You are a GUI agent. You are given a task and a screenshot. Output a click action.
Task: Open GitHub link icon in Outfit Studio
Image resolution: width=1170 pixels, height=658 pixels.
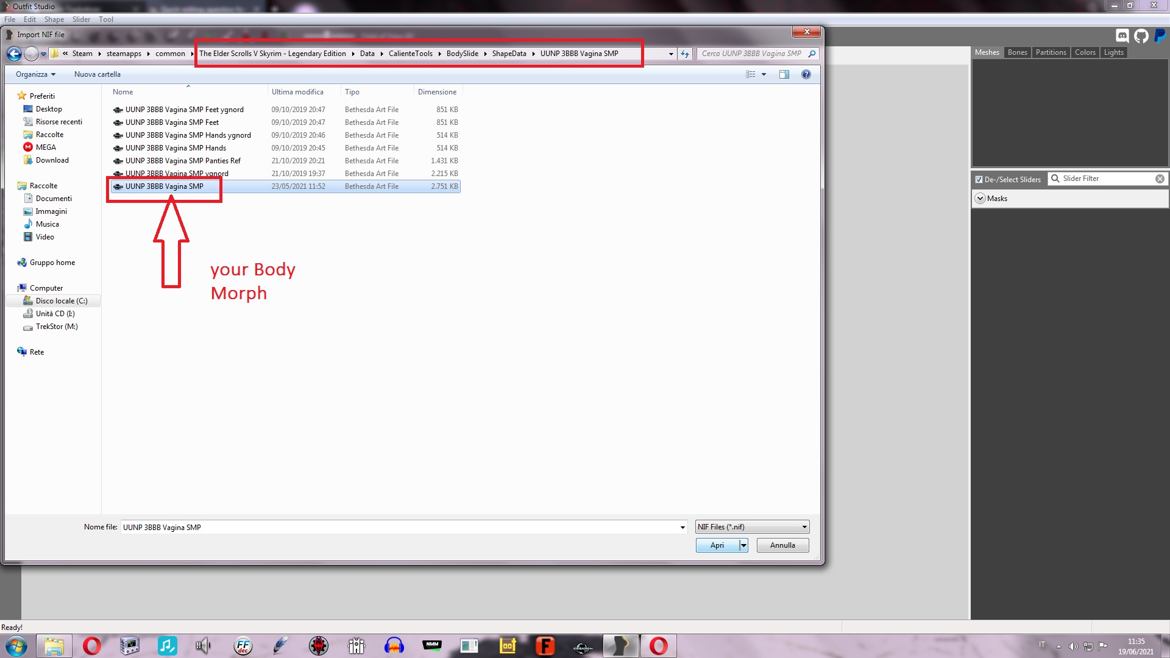point(1141,36)
